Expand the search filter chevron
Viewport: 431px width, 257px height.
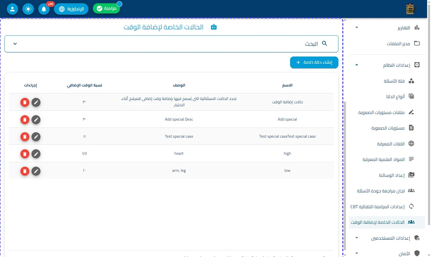tap(15, 44)
